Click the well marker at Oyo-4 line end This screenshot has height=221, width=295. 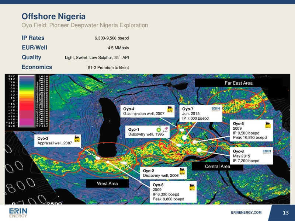pyautogui.click(x=182, y=130)
